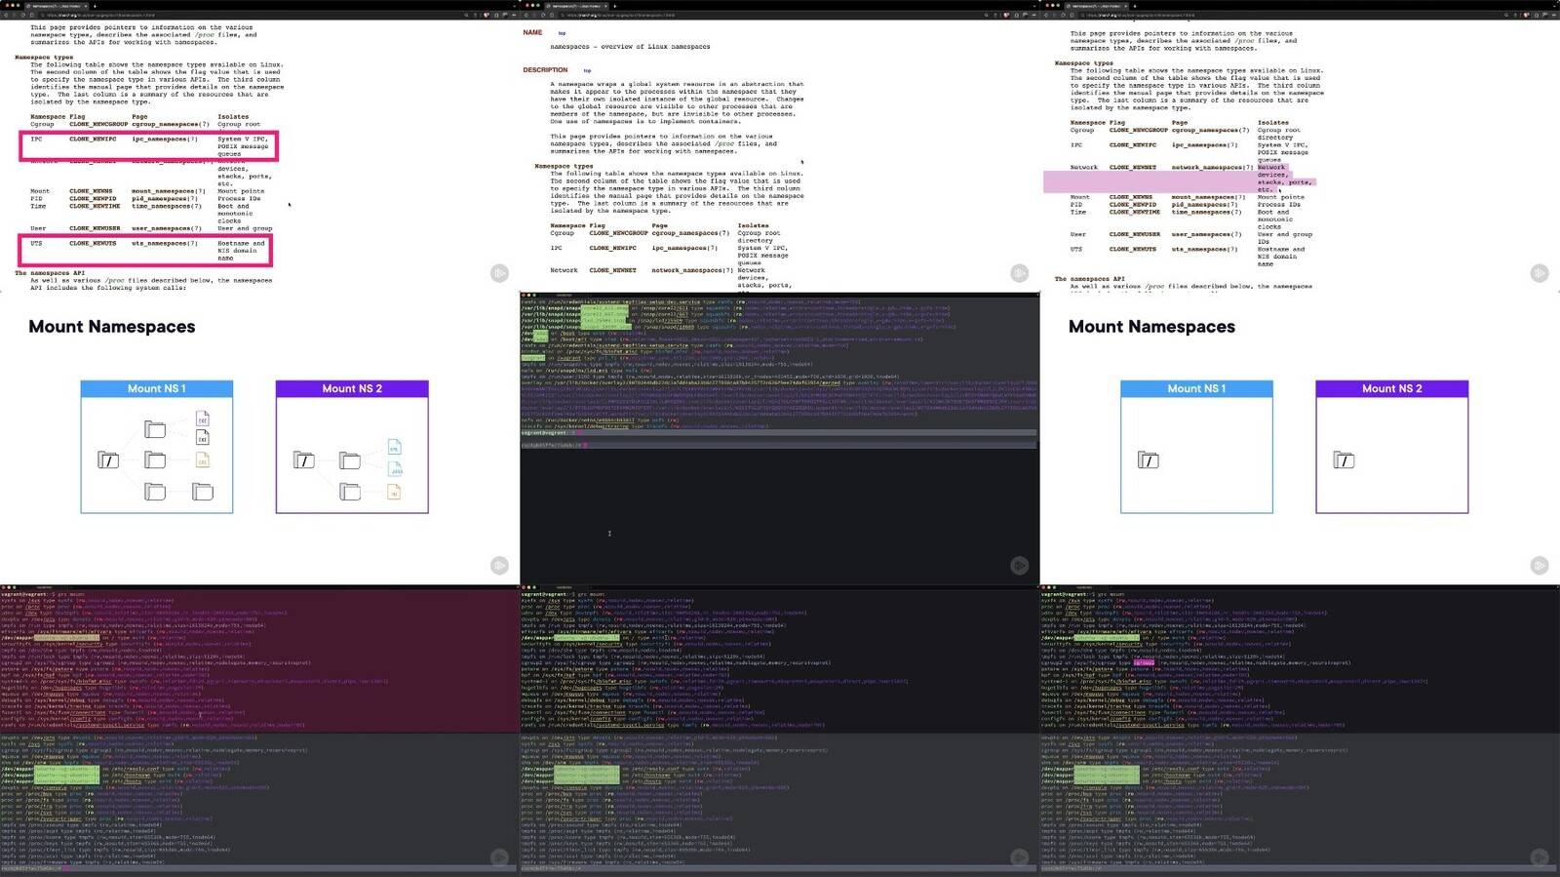Click Brave shield icon in pink-boxed page's browser

point(486,15)
